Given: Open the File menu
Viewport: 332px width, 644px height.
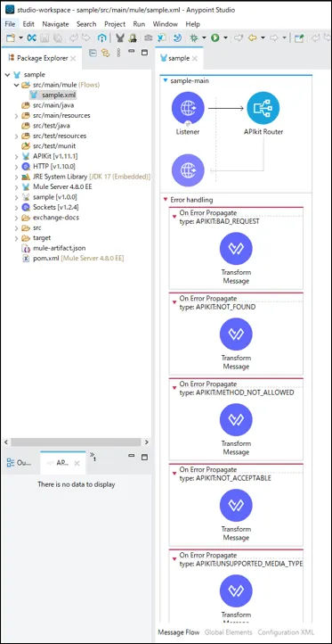Looking at the screenshot, I should [x=10, y=24].
